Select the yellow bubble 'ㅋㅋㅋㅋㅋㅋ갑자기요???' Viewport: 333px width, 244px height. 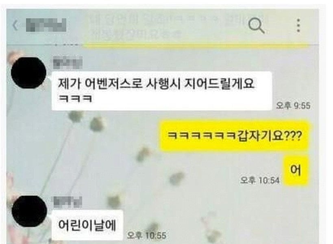[x=234, y=136]
